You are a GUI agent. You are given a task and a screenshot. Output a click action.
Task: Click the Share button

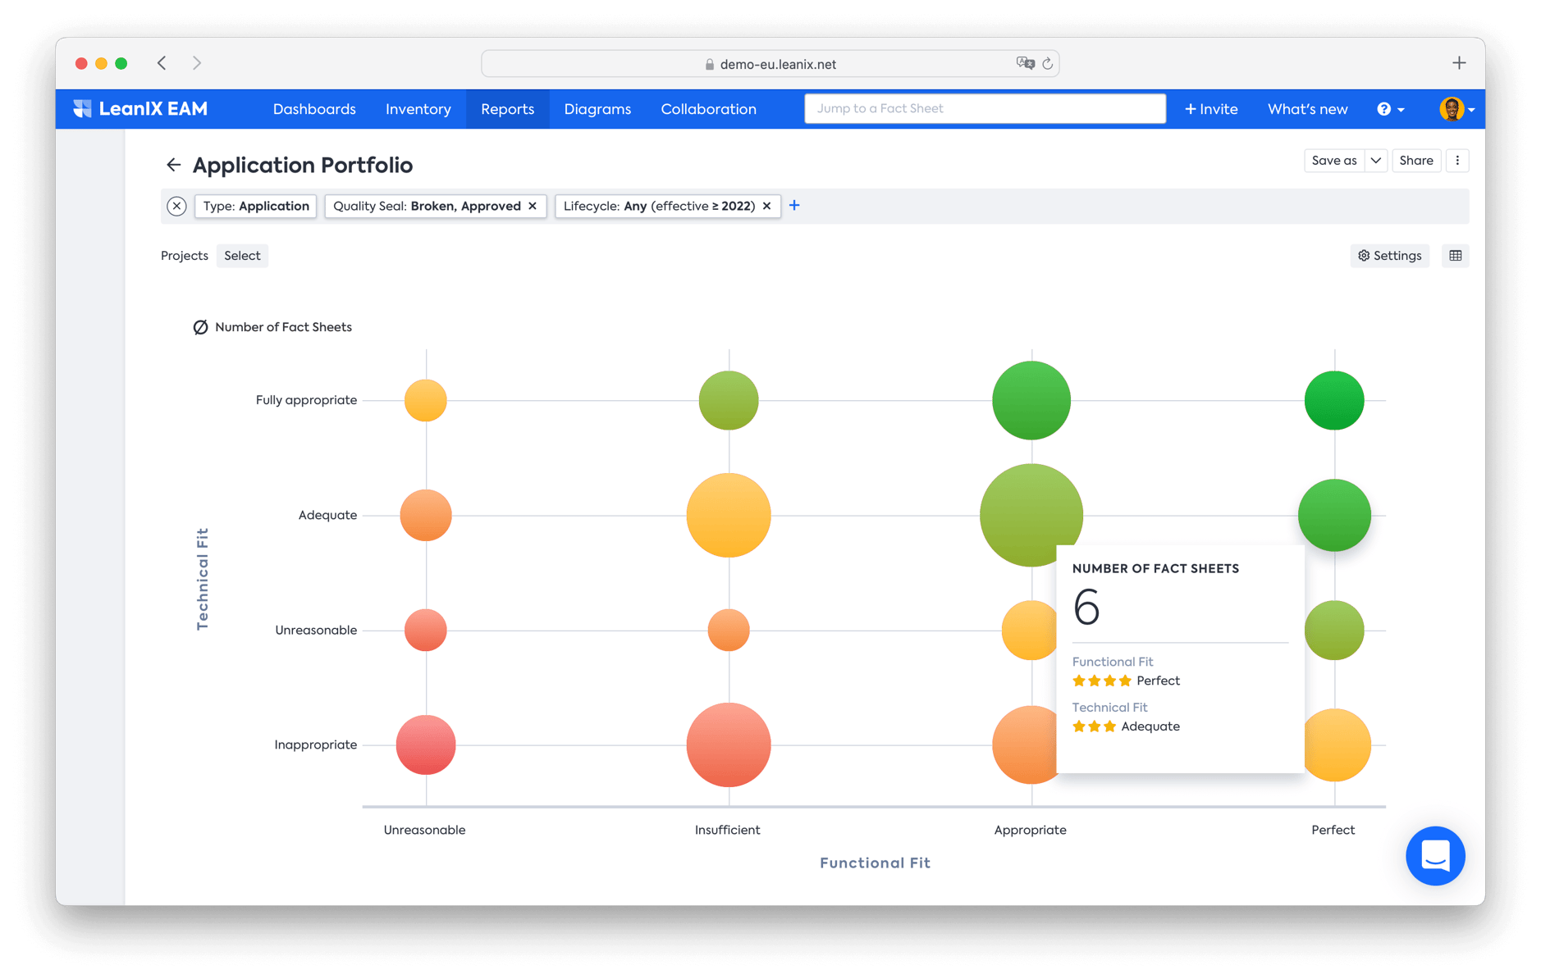click(1415, 160)
